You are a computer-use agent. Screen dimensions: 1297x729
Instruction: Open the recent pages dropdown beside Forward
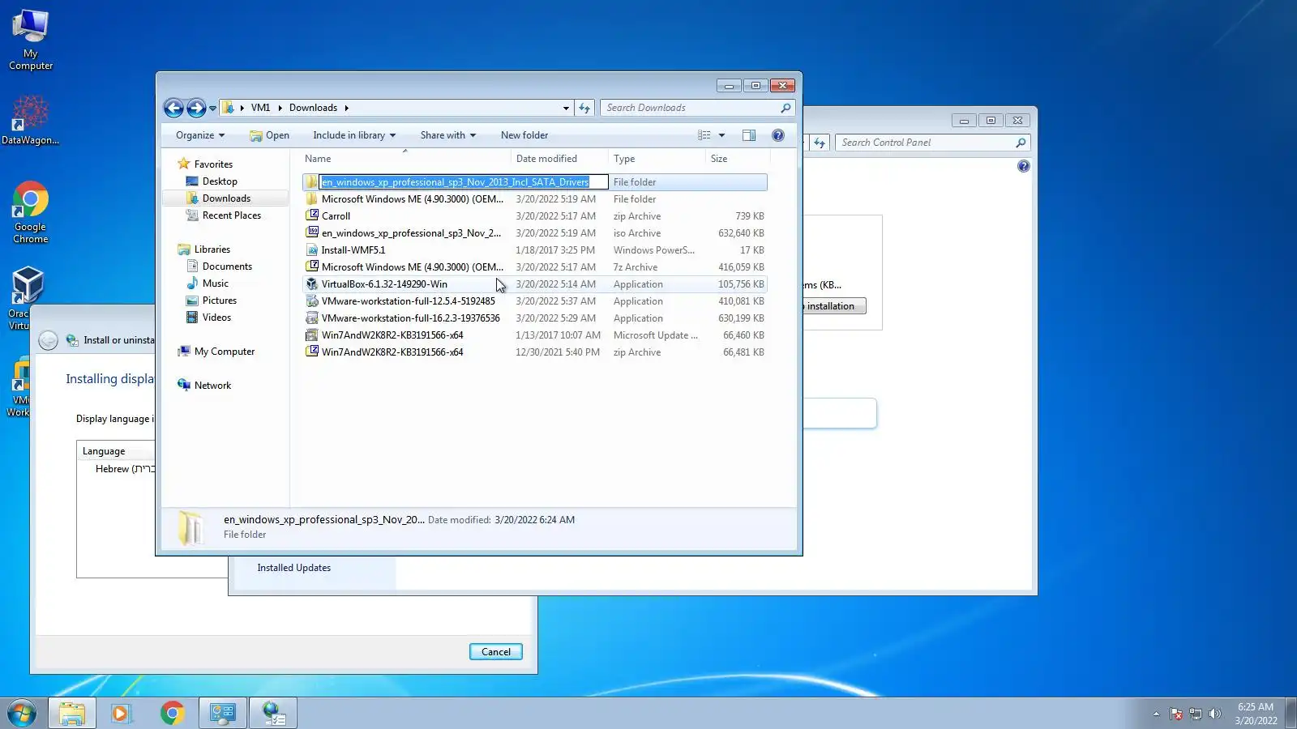coord(212,109)
